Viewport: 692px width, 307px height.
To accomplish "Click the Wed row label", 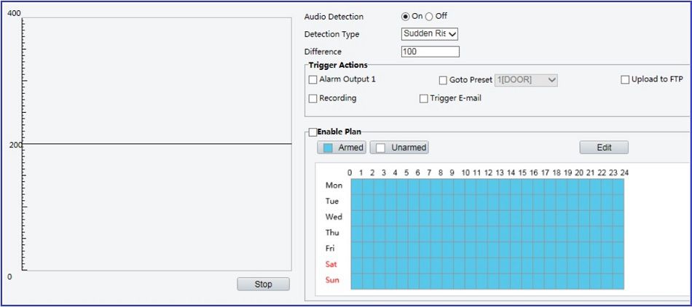I will 334,217.
